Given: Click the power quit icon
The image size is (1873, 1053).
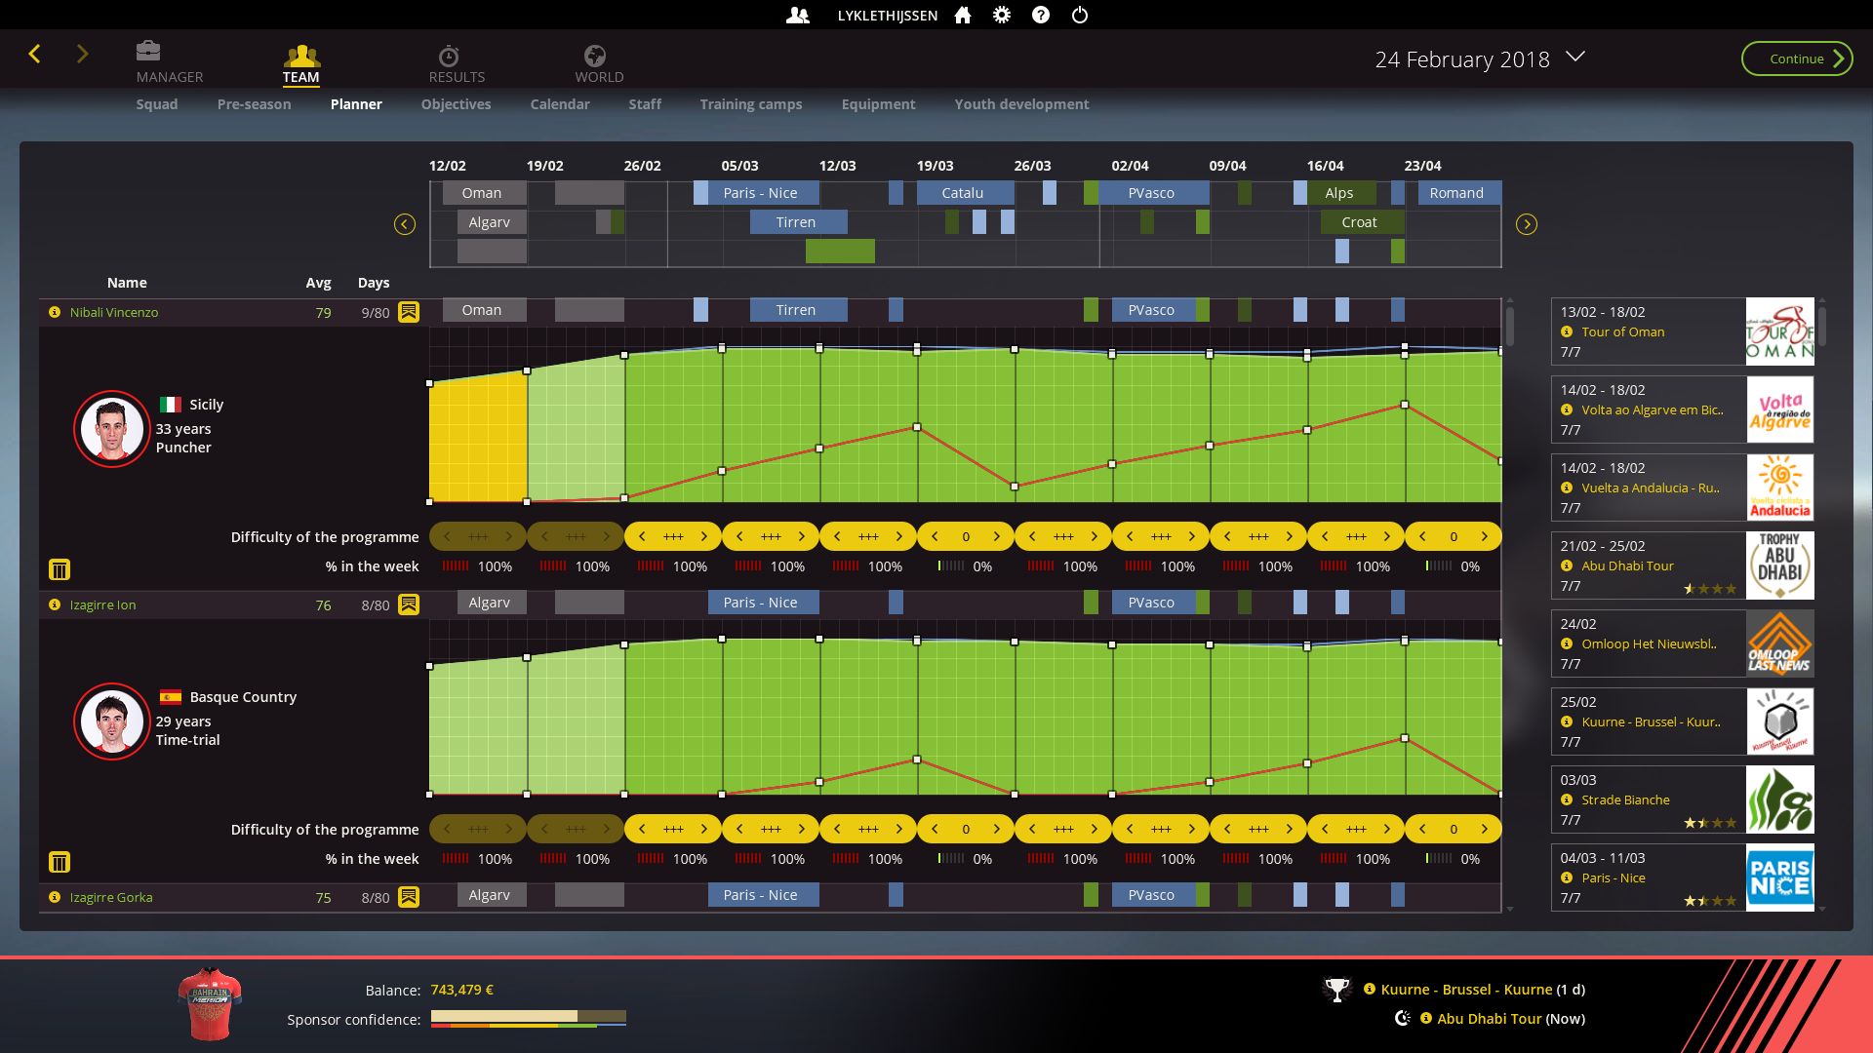Looking at the screenshot, I should (x=1080, y=16).
